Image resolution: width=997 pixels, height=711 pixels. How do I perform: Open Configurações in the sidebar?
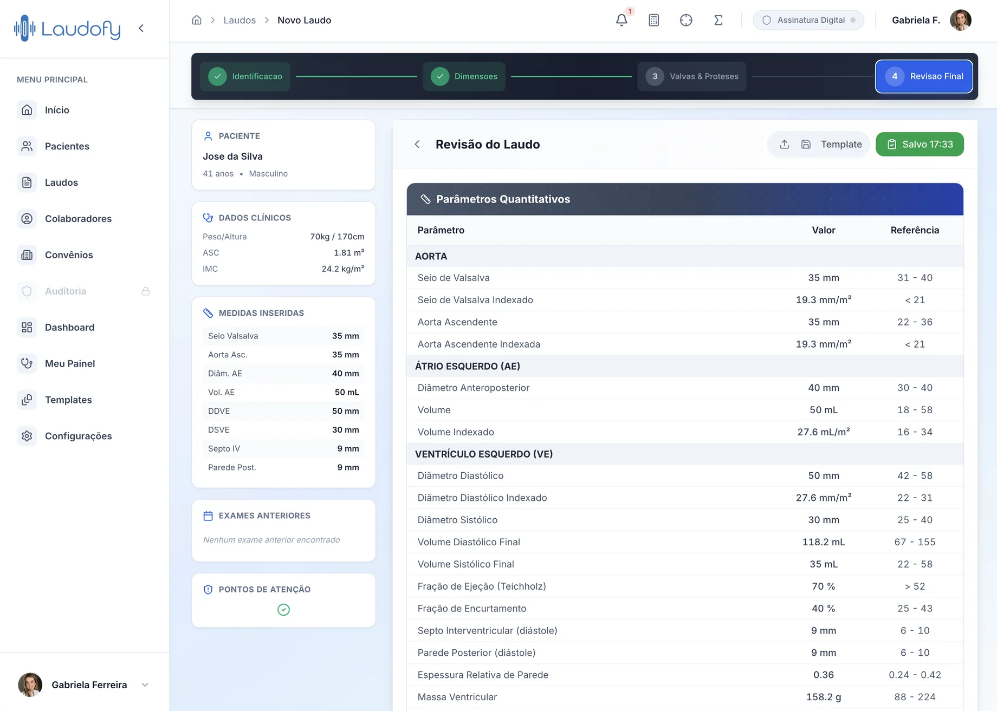tap(84, 436)
